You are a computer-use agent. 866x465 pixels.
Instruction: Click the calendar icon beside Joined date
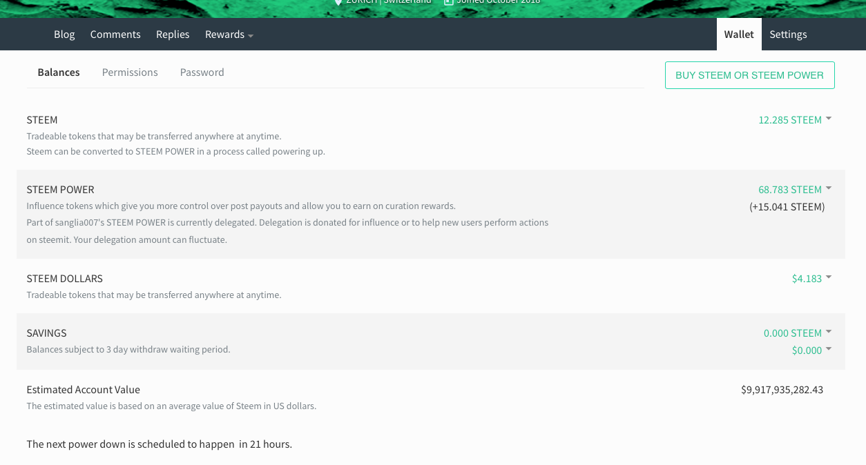[x=448, y=2]
